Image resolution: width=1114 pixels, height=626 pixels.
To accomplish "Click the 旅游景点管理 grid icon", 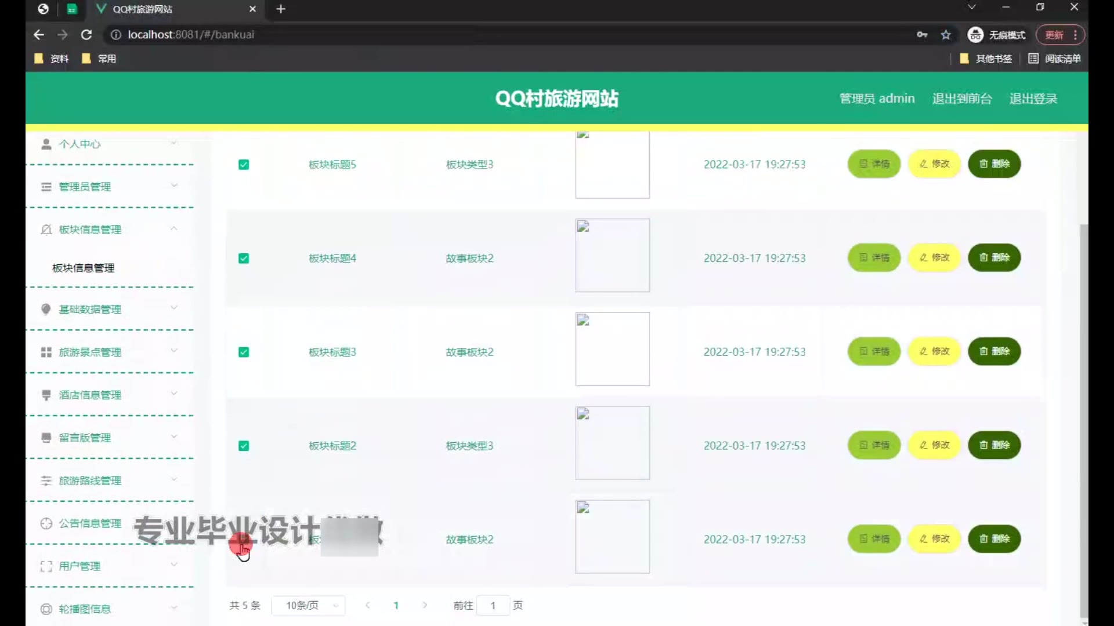I will [46, 352].
